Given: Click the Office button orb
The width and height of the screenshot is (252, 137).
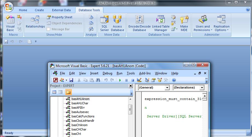Looking at the screenshot, I should click(x=8, y=7).
